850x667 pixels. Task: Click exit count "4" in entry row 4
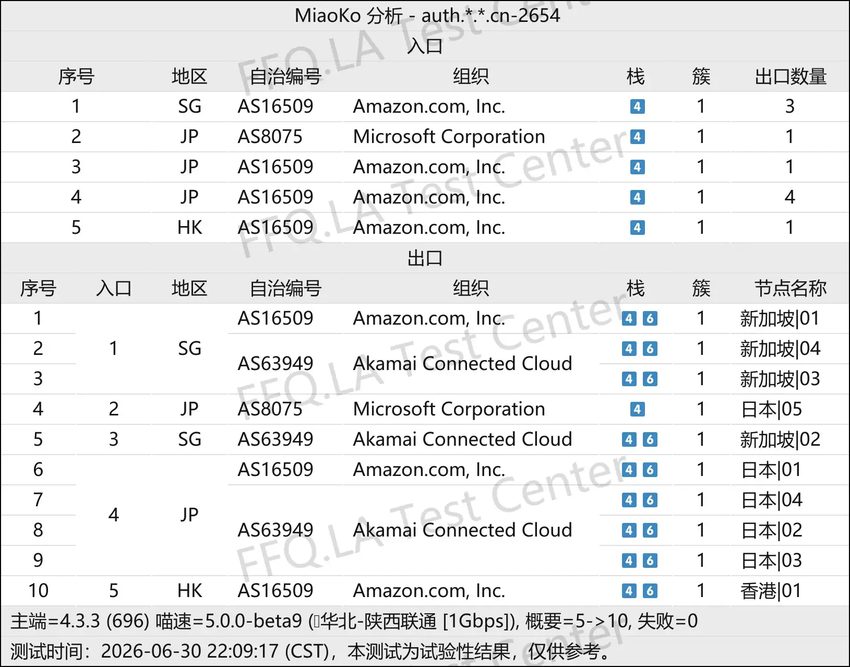[790, 197]
